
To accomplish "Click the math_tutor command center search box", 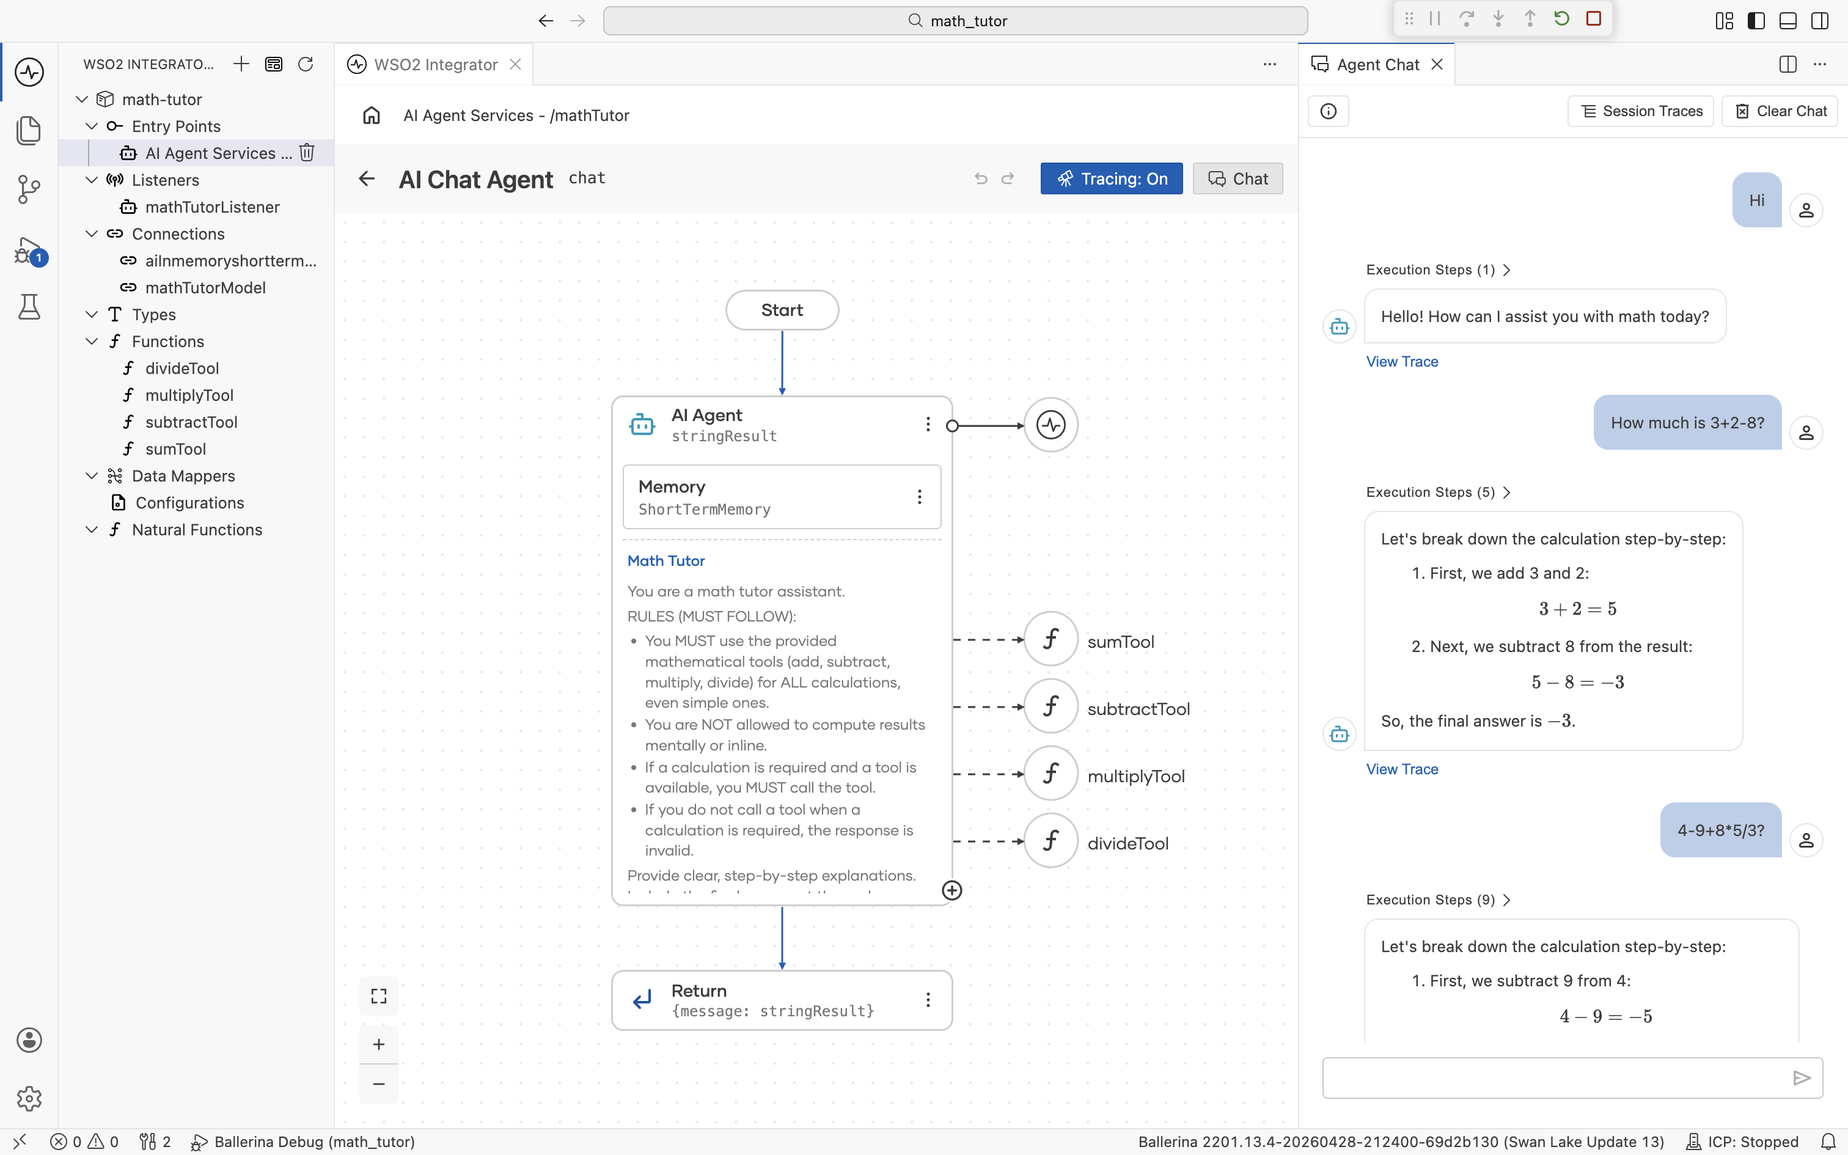I will click(x=955, y=21).
